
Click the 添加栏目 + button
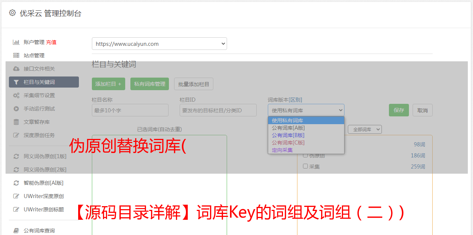point(109,84)
